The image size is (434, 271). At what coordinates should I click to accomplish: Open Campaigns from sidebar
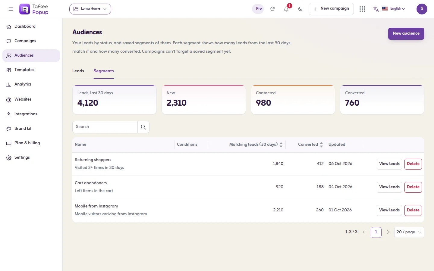31,41
